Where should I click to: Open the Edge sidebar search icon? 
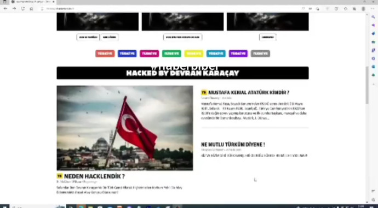coord(374,17)
